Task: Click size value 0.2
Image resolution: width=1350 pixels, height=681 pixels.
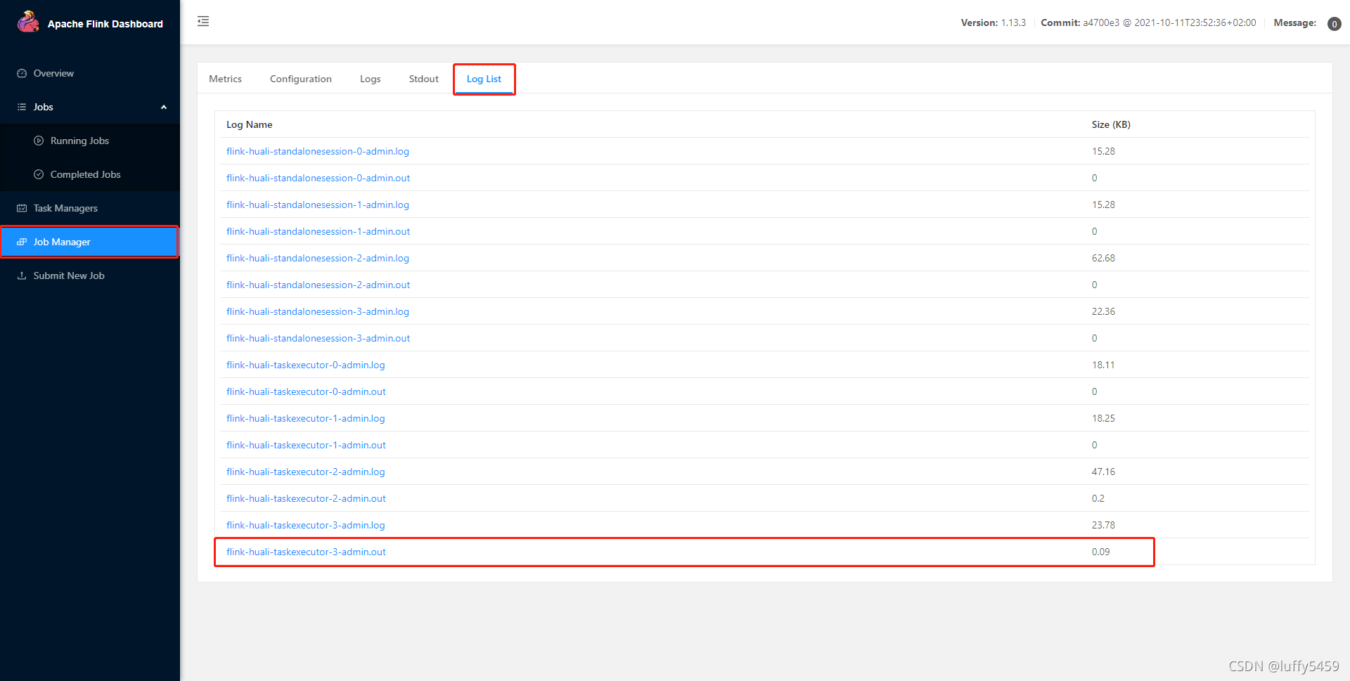Action: [1098, 498]
